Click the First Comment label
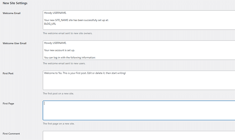Viewport: 235px width, 140px height. pyautogui.click(x=11, y=134)
